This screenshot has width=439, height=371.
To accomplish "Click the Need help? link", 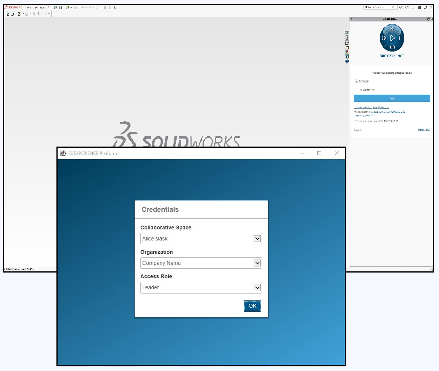I will (x=424, y=130).
